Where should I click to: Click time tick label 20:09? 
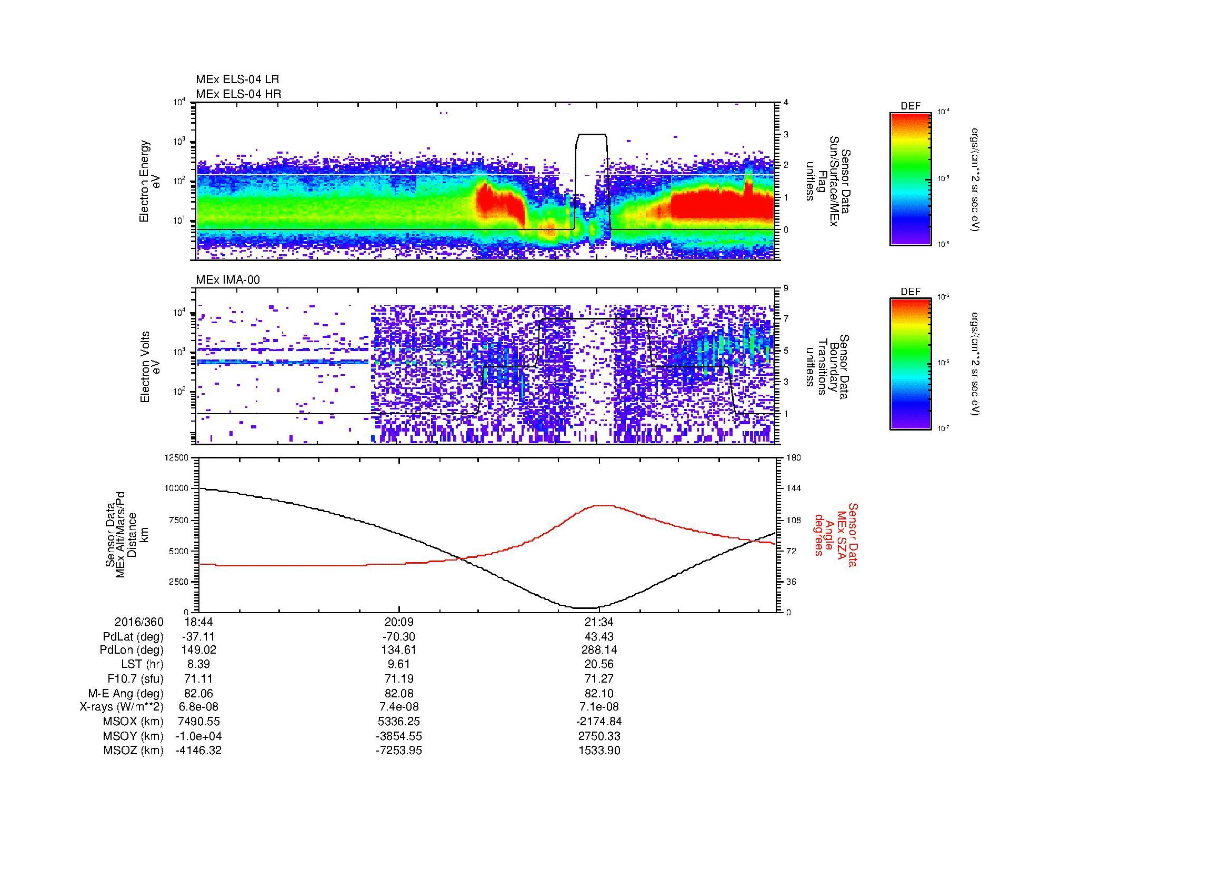399,622
